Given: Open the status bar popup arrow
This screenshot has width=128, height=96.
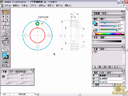Looking at the screenshot, I should click(x=35, y=94).
